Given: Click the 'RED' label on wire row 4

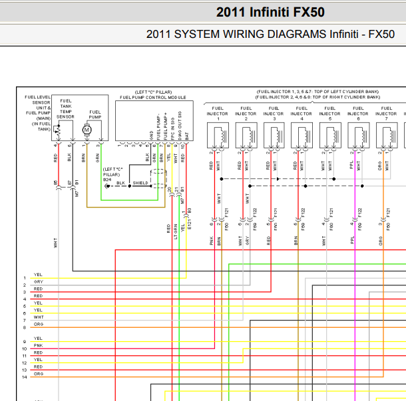Looking at the screenshot, I should 38,296.
